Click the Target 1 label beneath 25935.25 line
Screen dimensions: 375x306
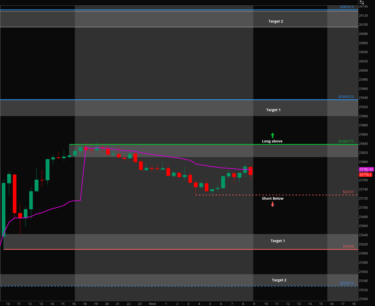pyautogui.click(x=273, y=110)
